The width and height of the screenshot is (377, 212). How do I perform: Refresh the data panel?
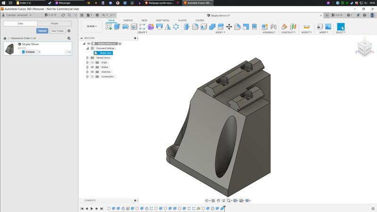click(63, 15)
